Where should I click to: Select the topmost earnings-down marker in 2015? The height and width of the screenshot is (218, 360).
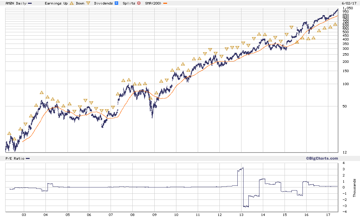291,27
